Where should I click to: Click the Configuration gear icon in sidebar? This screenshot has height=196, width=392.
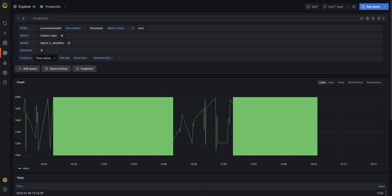[5, 72]
